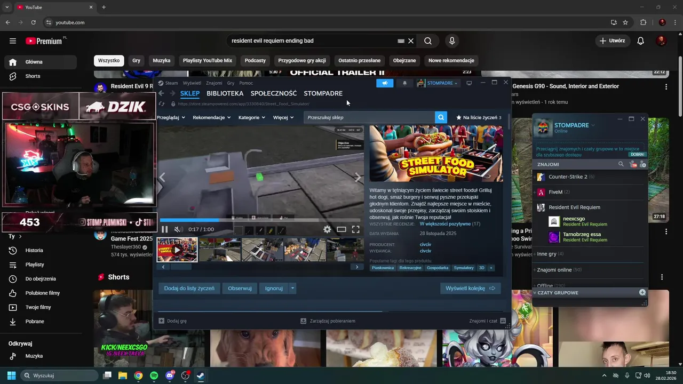The width and height of the screenshot is (683, 384).
Task: Click the Dodaj grę plus icon
Action: point(162,321)
